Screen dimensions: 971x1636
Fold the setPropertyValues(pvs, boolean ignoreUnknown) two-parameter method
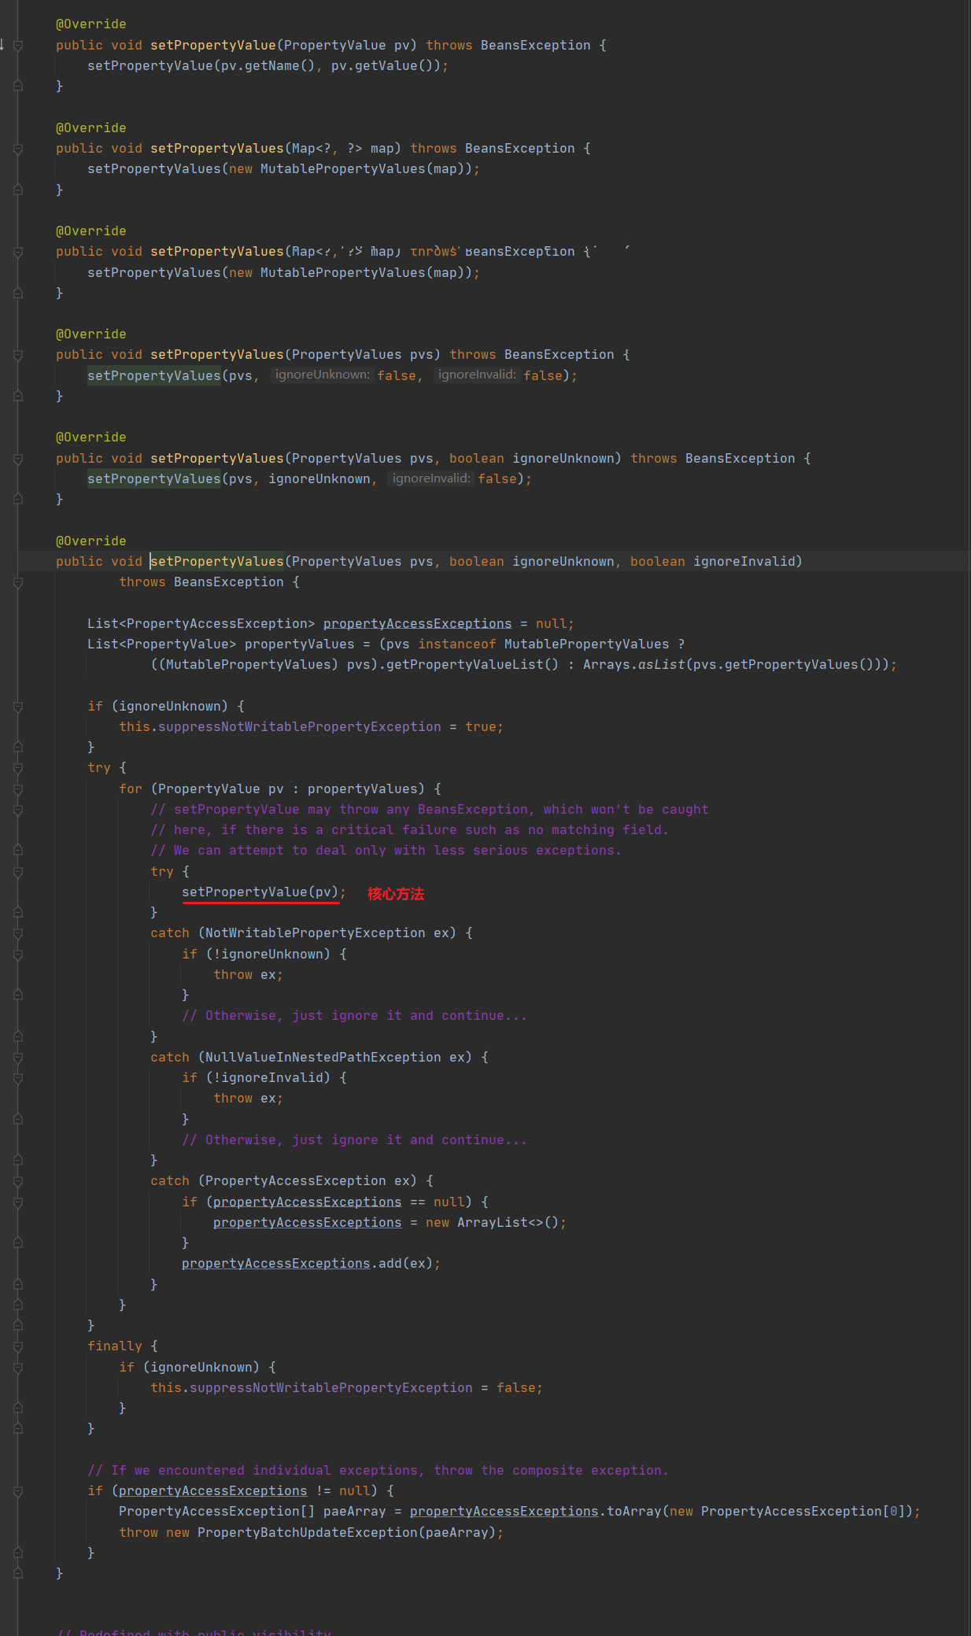[x=18, y=459]
